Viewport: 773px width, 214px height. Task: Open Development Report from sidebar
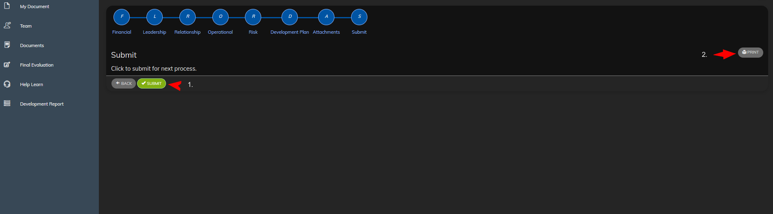[x=41, y=104]
